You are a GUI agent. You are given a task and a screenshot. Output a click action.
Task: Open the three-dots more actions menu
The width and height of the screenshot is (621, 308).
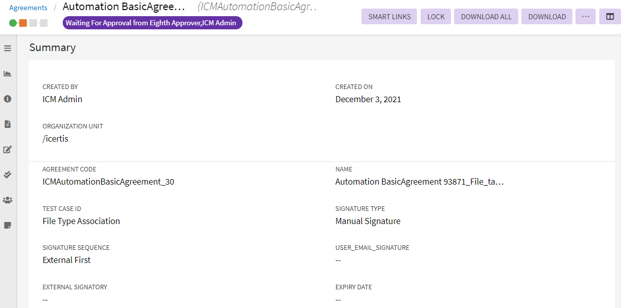[586, 17]
